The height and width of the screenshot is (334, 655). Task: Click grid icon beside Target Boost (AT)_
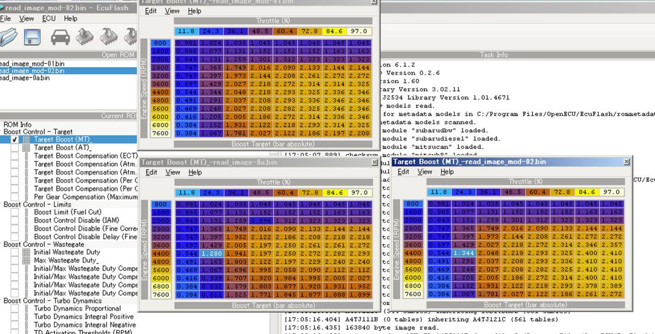[x=26, y=148]
